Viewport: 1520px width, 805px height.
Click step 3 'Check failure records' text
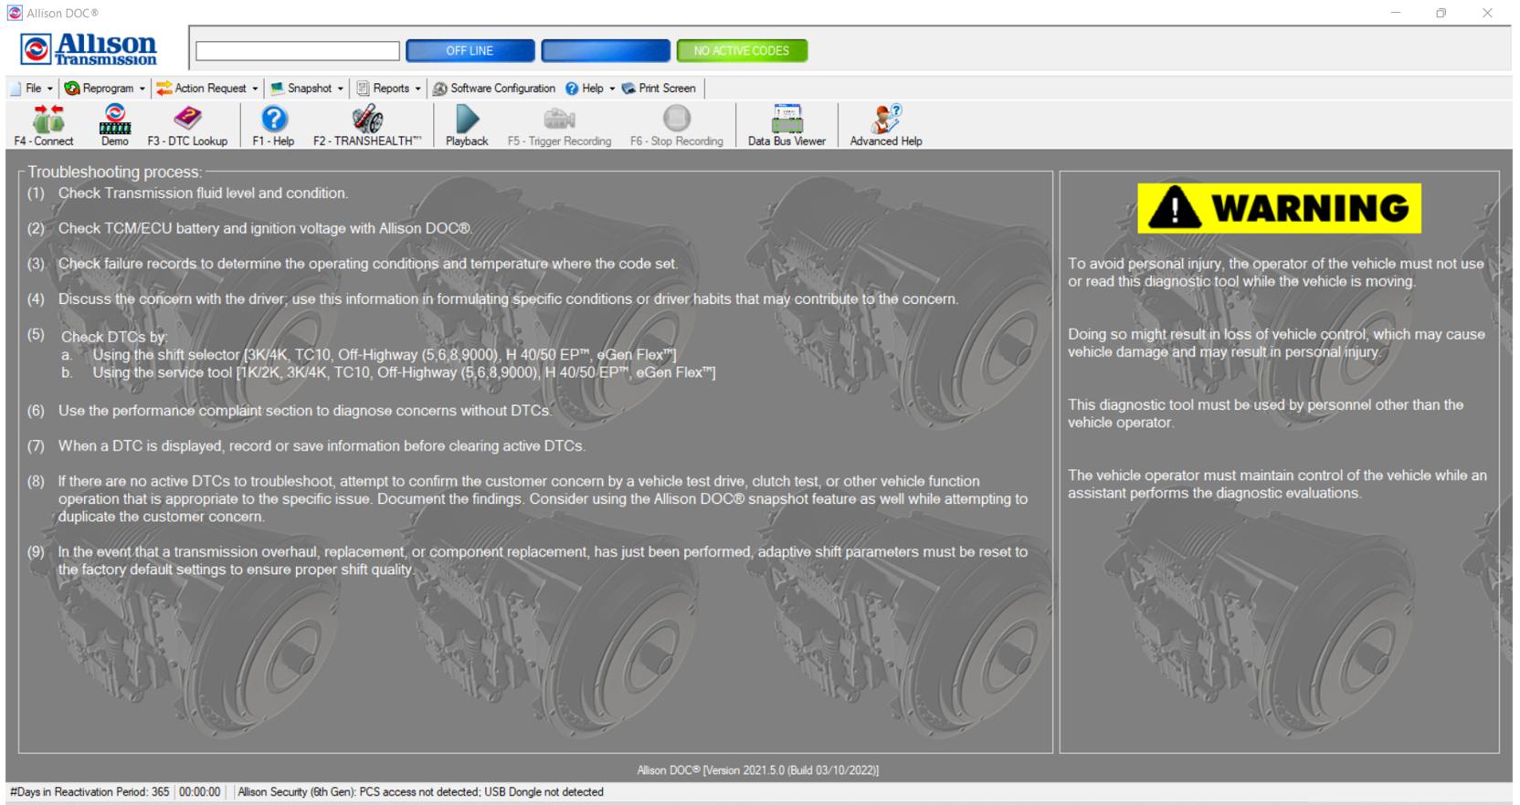[x=368, y=264]
